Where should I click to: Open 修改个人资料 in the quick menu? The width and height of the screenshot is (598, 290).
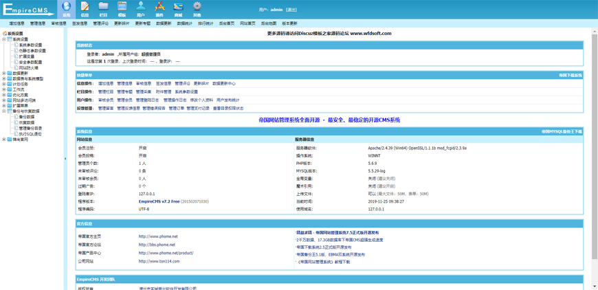201,100
